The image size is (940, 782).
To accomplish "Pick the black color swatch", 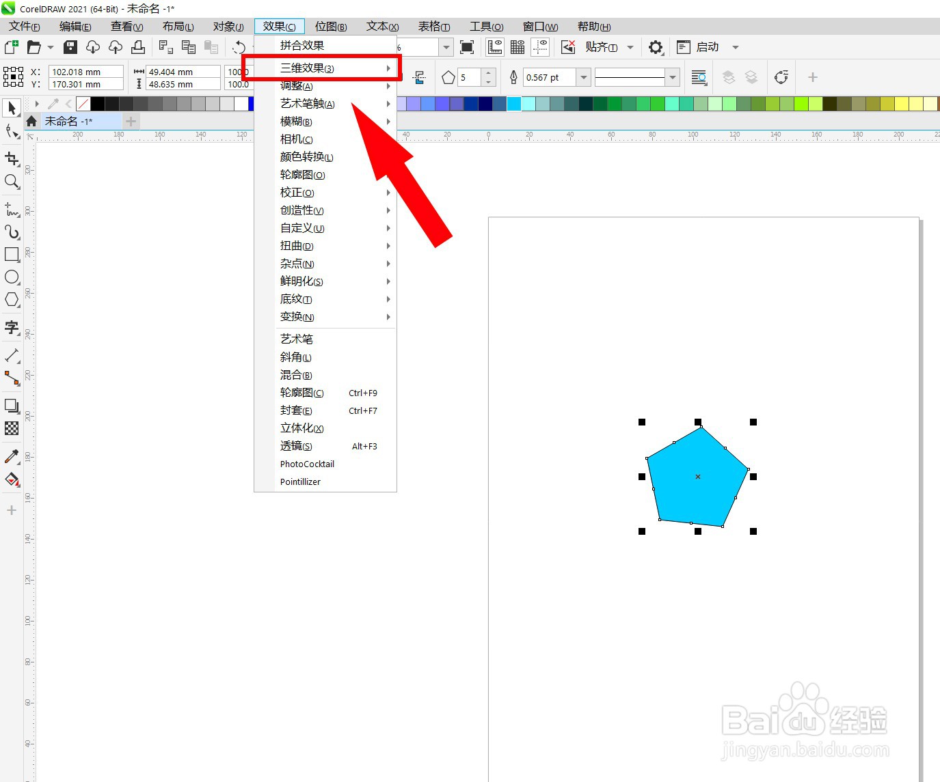I will click(x=97, y=104).
